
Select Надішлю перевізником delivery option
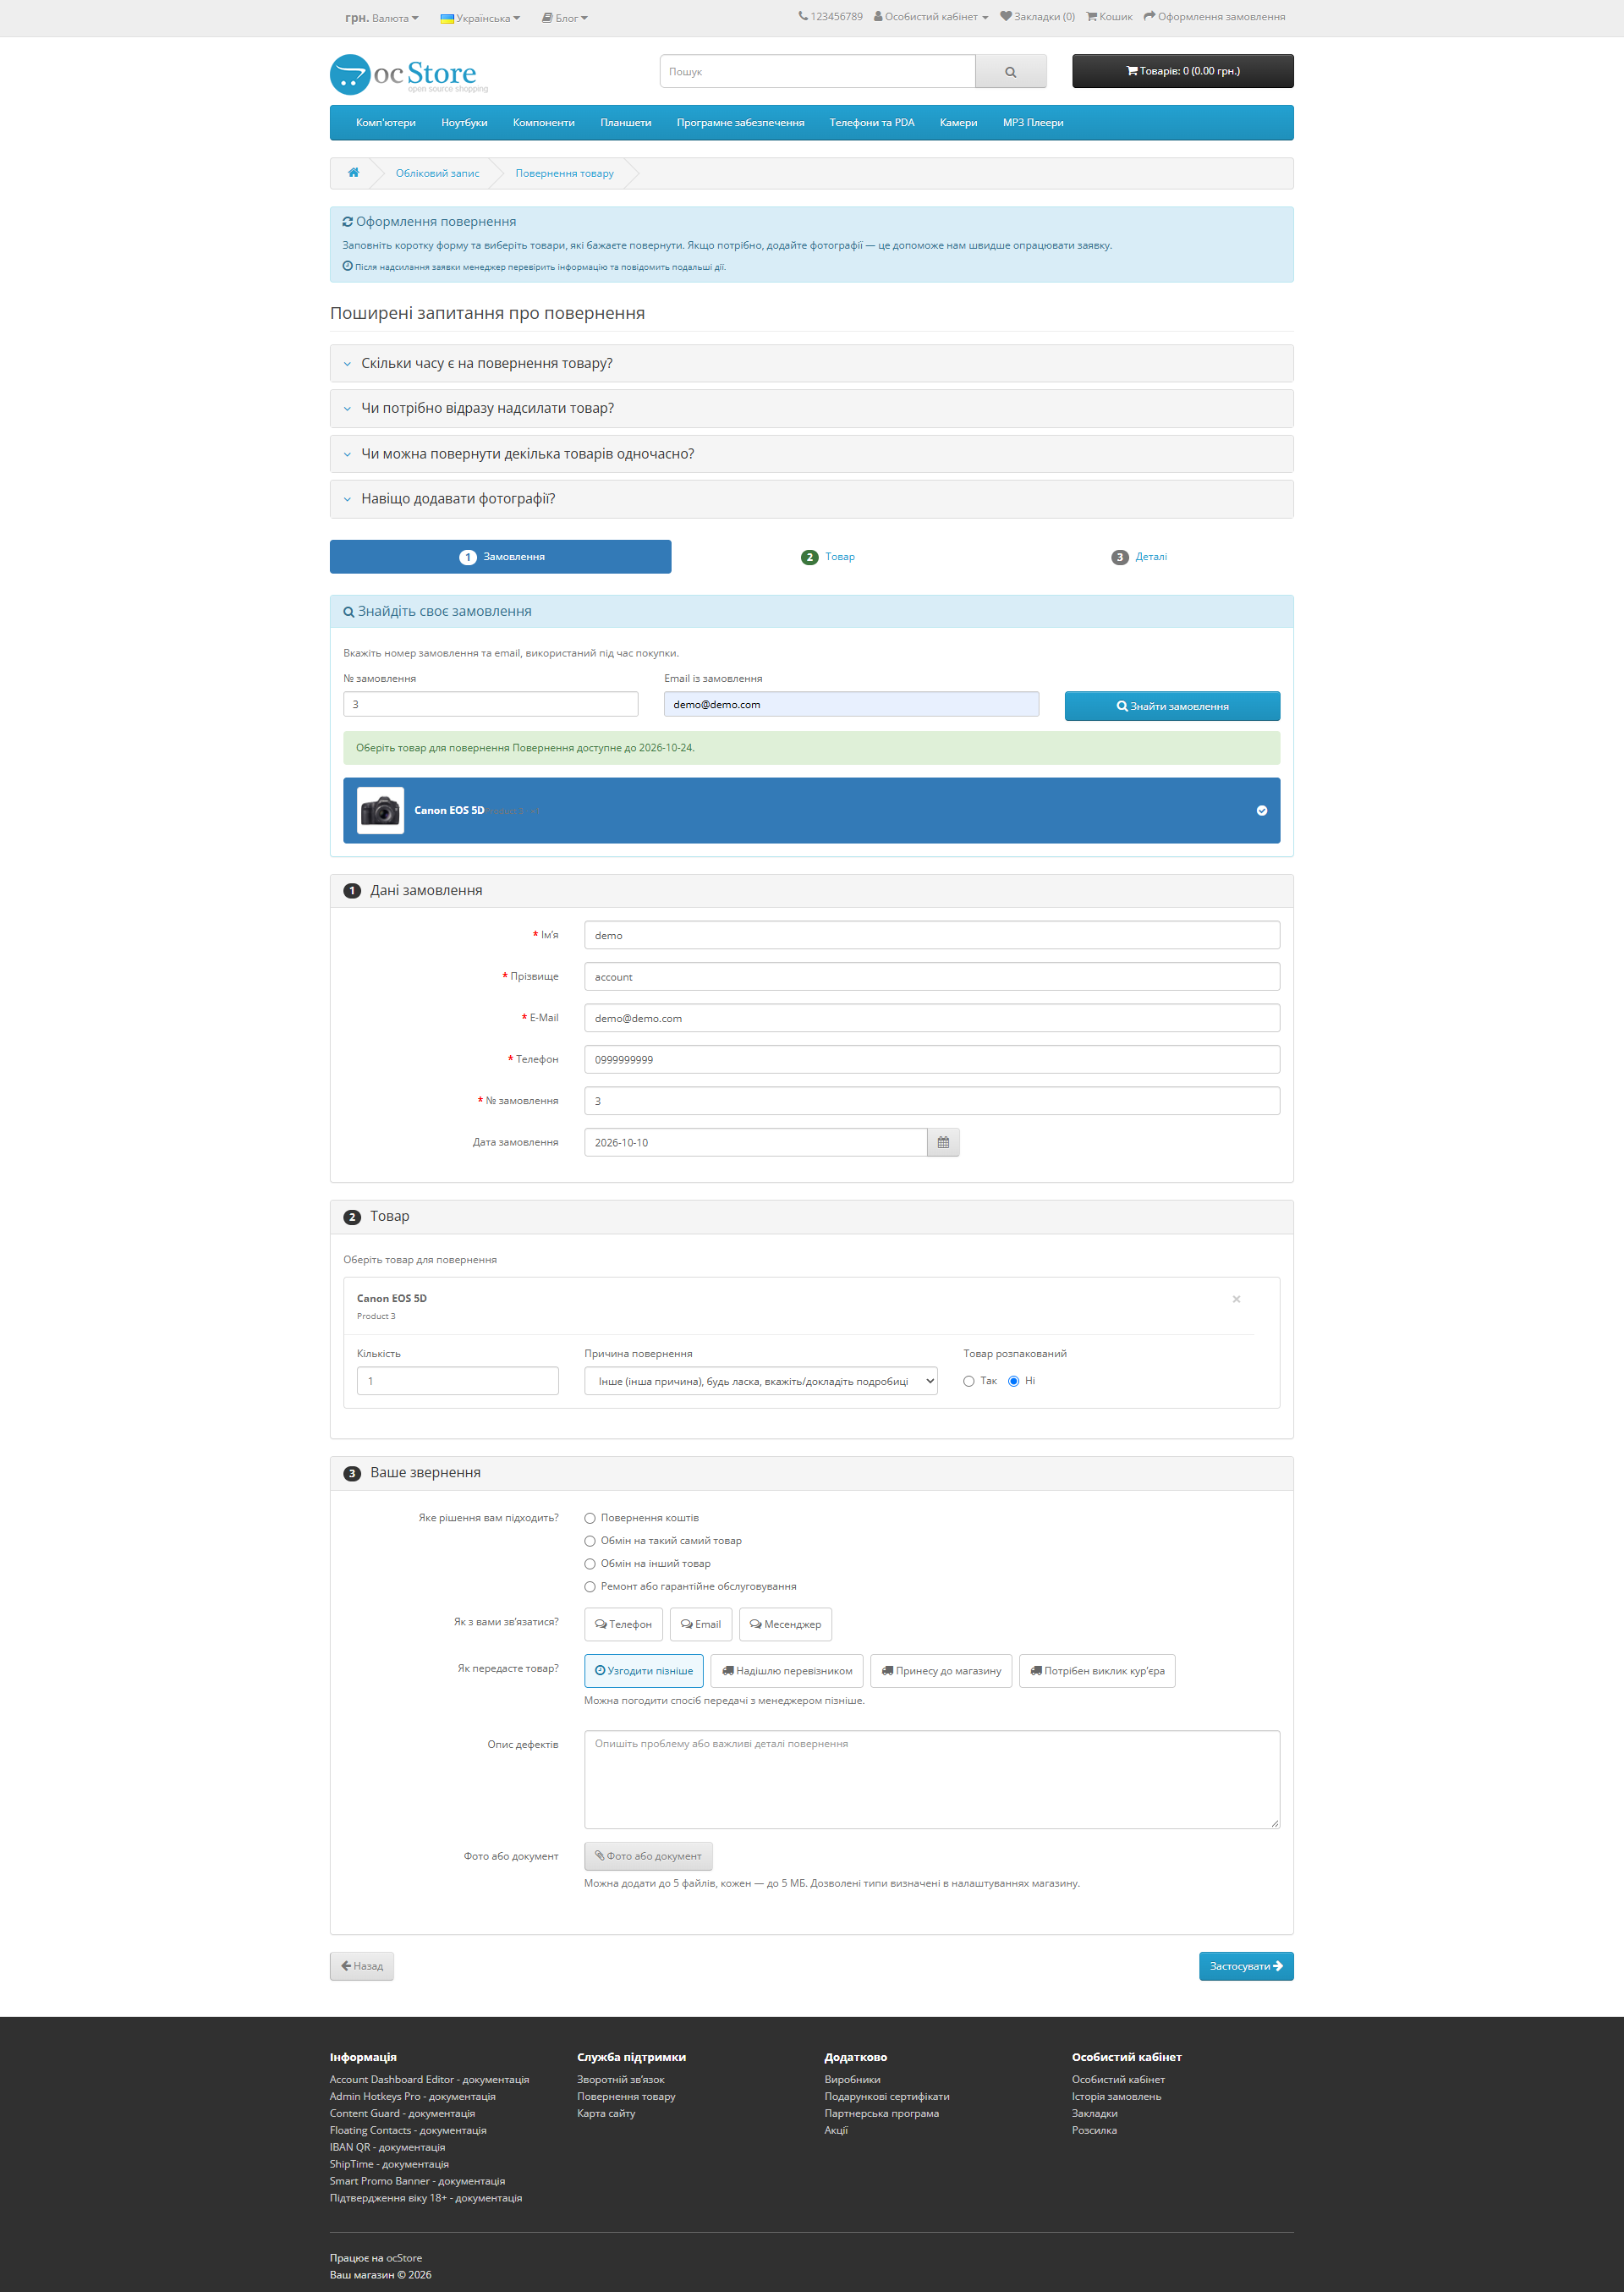(x=787, y=1671)
